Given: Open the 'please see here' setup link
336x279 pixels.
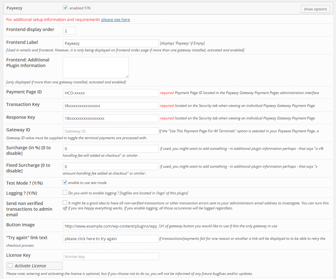Looking at the screenshot, I should (x=115, y=19).
